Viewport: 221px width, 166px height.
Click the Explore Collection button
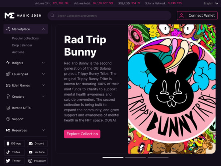coord(82,134)
